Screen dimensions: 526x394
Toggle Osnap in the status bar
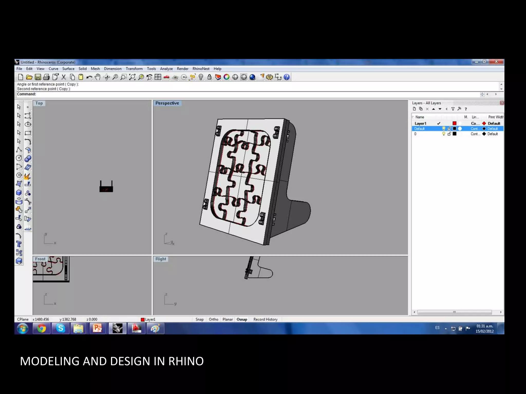[242, 319]
